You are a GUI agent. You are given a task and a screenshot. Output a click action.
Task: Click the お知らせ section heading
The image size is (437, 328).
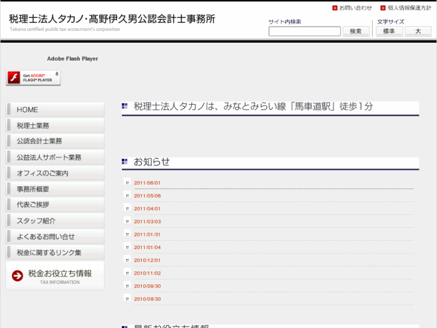pos(151,162)
